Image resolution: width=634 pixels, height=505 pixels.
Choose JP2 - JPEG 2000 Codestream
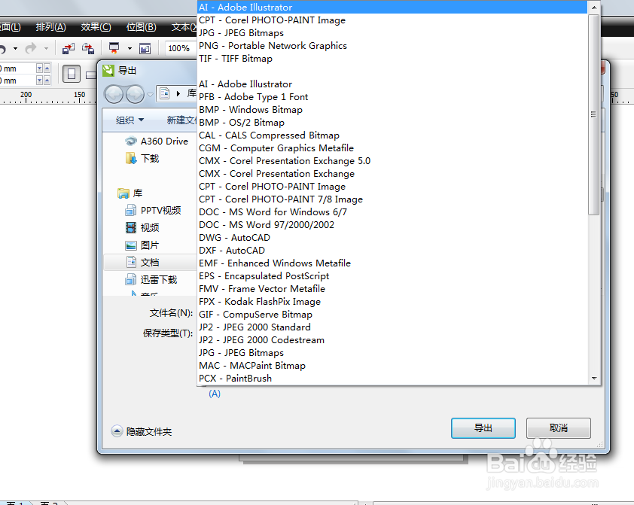[x=392, y=340]
